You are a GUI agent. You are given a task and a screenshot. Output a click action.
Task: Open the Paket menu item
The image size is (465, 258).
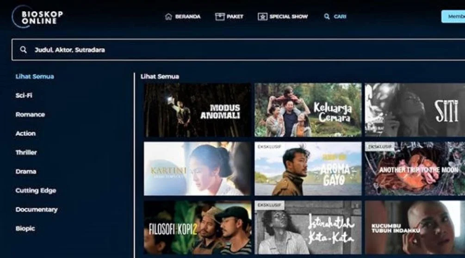235,17
